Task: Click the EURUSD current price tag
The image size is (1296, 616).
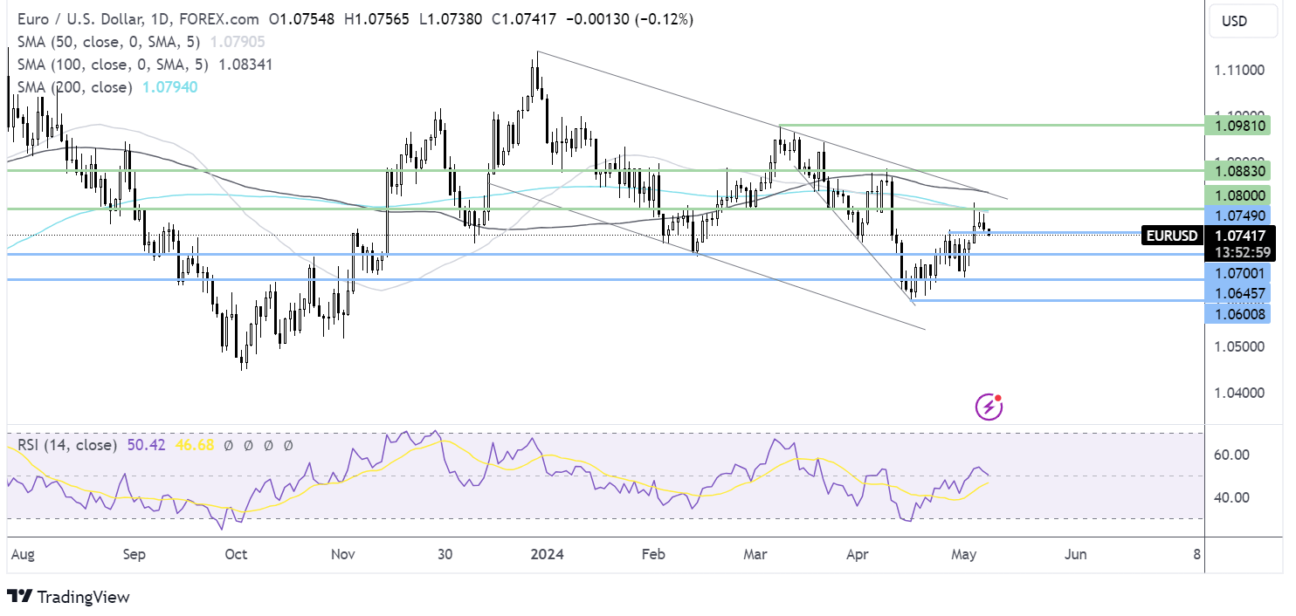Action: 1172,235
